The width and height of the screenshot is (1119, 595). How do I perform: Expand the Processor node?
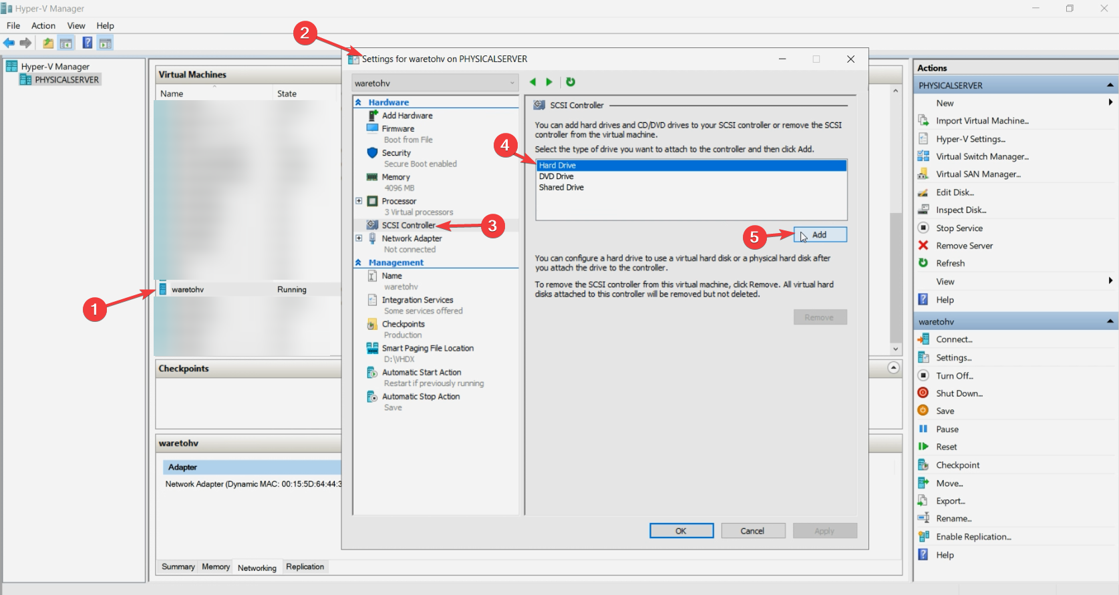click(359, 201)
